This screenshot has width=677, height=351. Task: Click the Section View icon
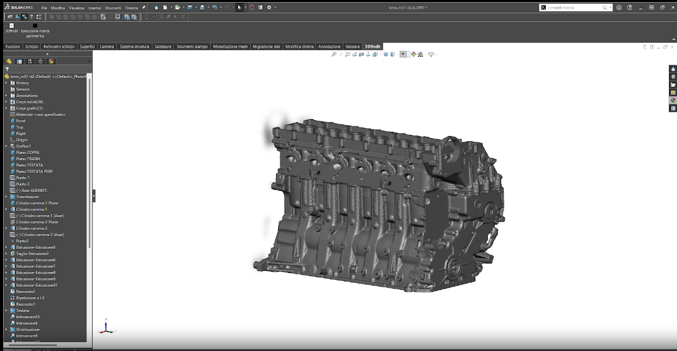pyautogui.click(x=361, y=54)
